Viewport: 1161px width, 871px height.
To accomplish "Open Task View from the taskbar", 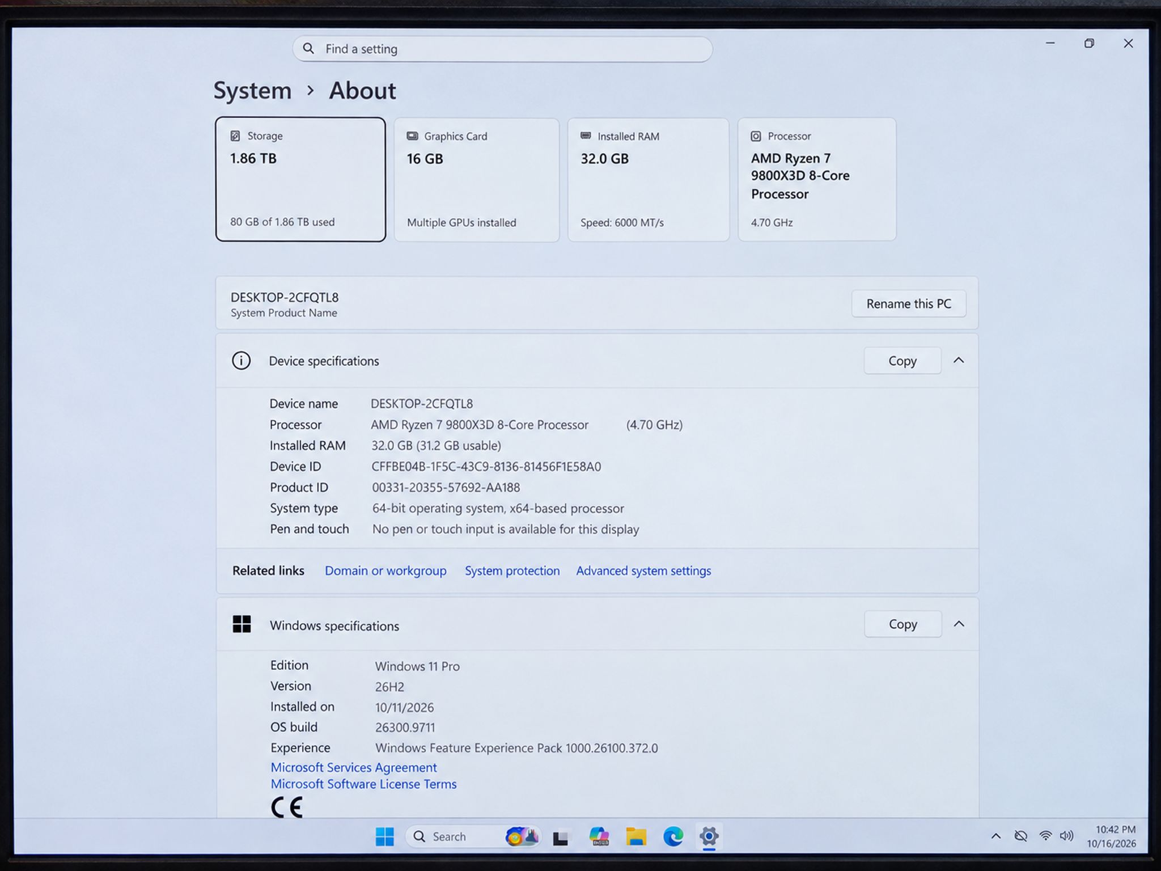I will tap(561, 838).
